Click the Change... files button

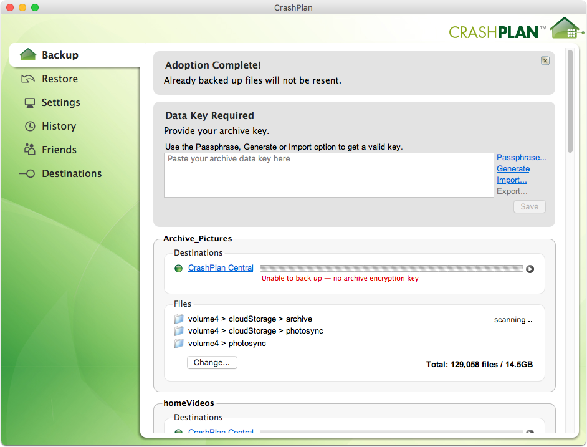[212, 363]
